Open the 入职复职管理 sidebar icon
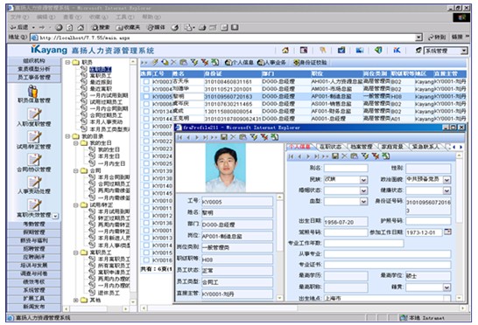This screenshot has height=325, width=478. (x=34, y=114)
